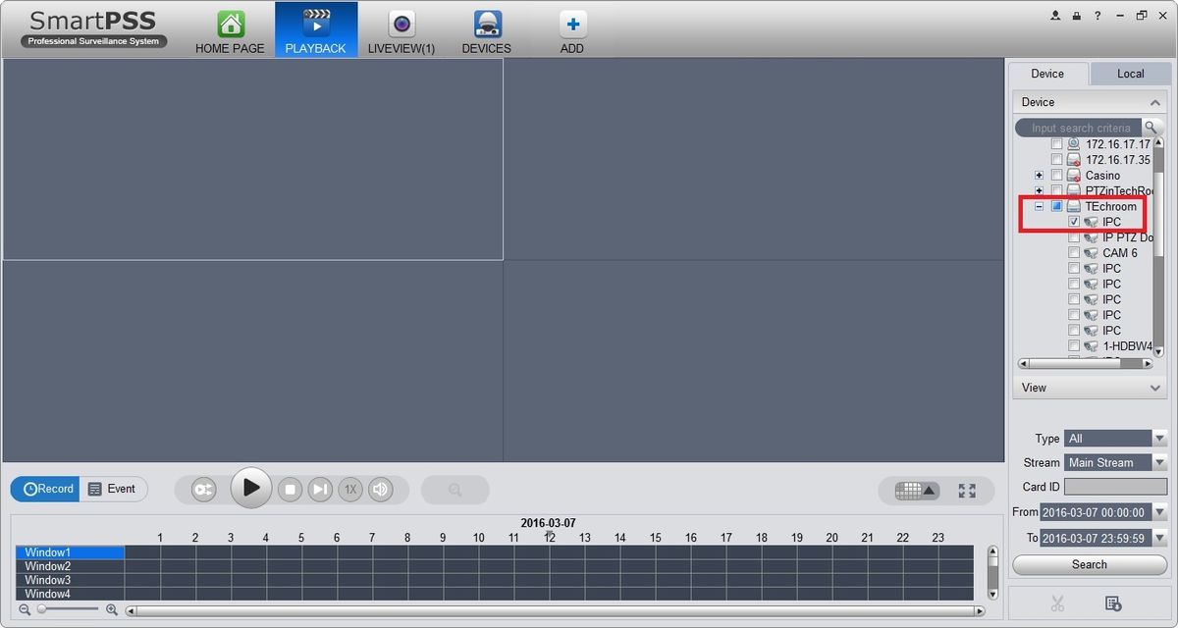Stop playback using the square Stop icon
Image resolution: width=1178 pixels, height=628 pixels.
coord(290,489)
